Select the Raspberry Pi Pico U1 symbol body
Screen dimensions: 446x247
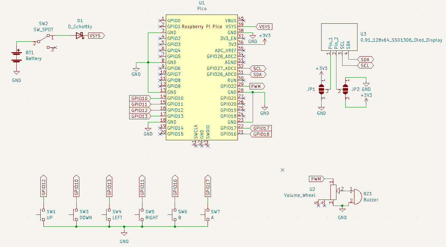tap(202, 77)
